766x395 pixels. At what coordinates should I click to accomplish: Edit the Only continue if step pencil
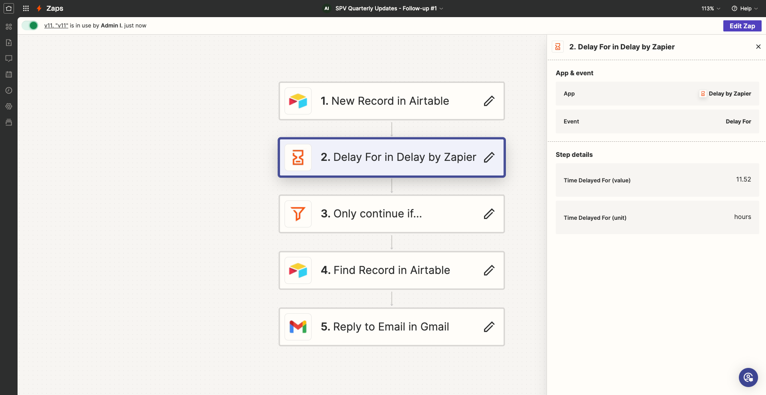click(x=489, y=214)
